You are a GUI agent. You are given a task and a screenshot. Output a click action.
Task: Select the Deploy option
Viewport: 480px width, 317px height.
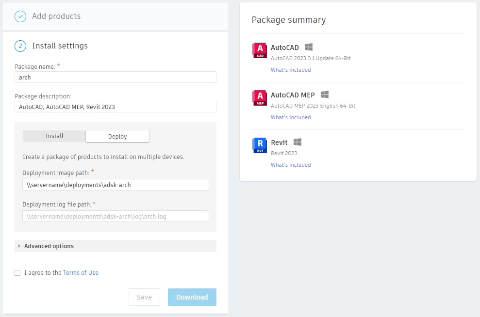[117, 136]
